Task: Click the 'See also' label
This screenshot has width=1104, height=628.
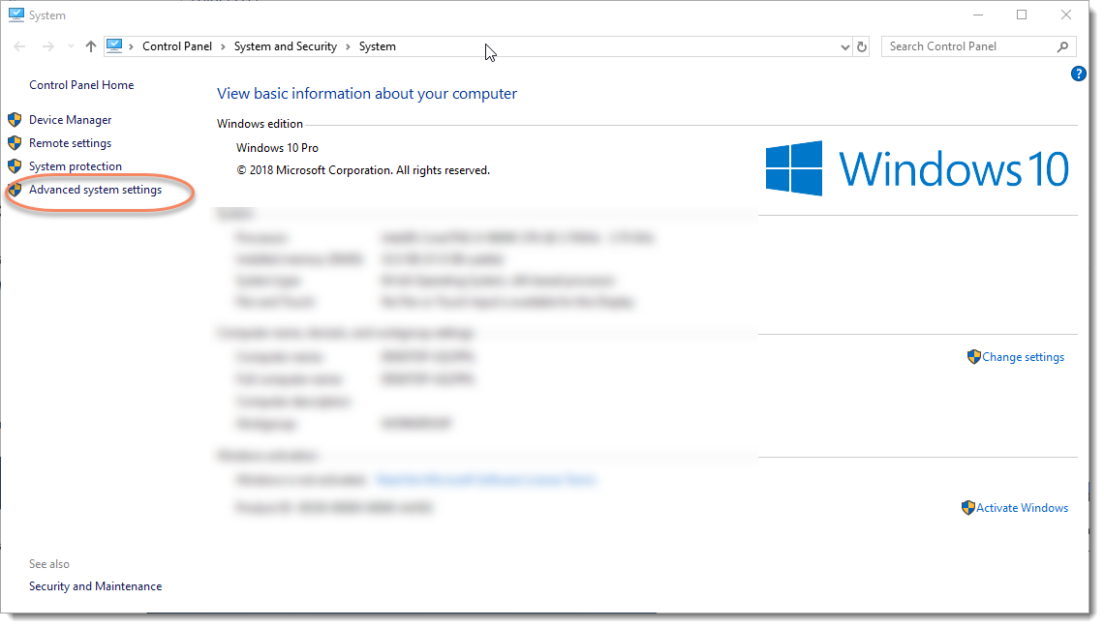Action: tap(49, 564)
